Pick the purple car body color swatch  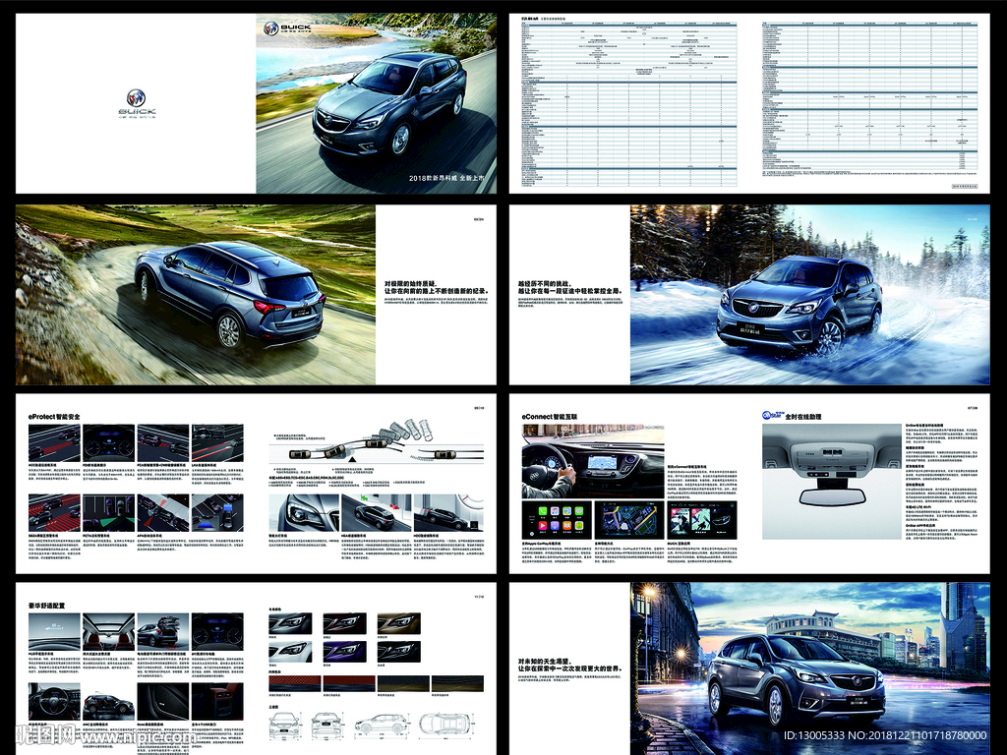point(344,652)
